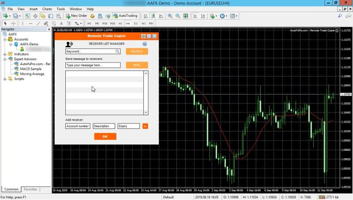This screenshot has height=200, width=353.
Task: Expand the Indicators tree node
Action: click(x=5, y=54)
